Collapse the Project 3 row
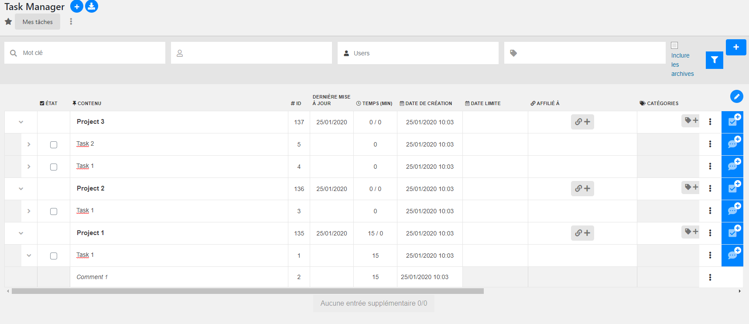The image size is (749, 324). coord(21,122)
